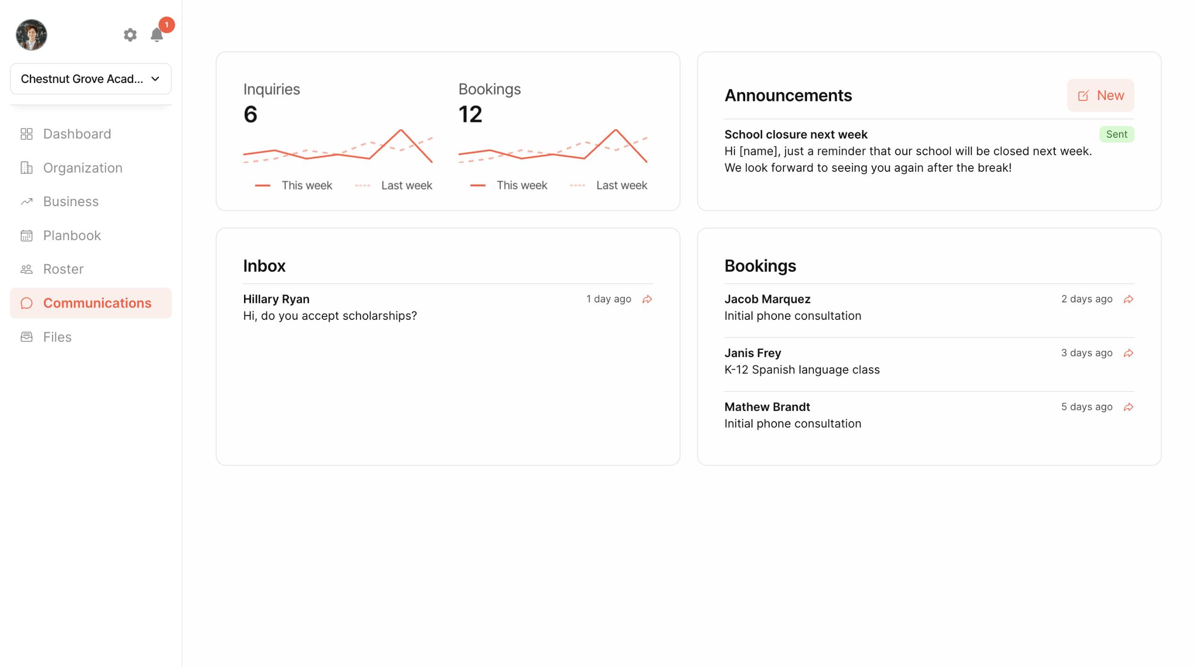Screen dimensions: 1195x667
Task: Select Roster in the sidebar
Action: point(63,269)
